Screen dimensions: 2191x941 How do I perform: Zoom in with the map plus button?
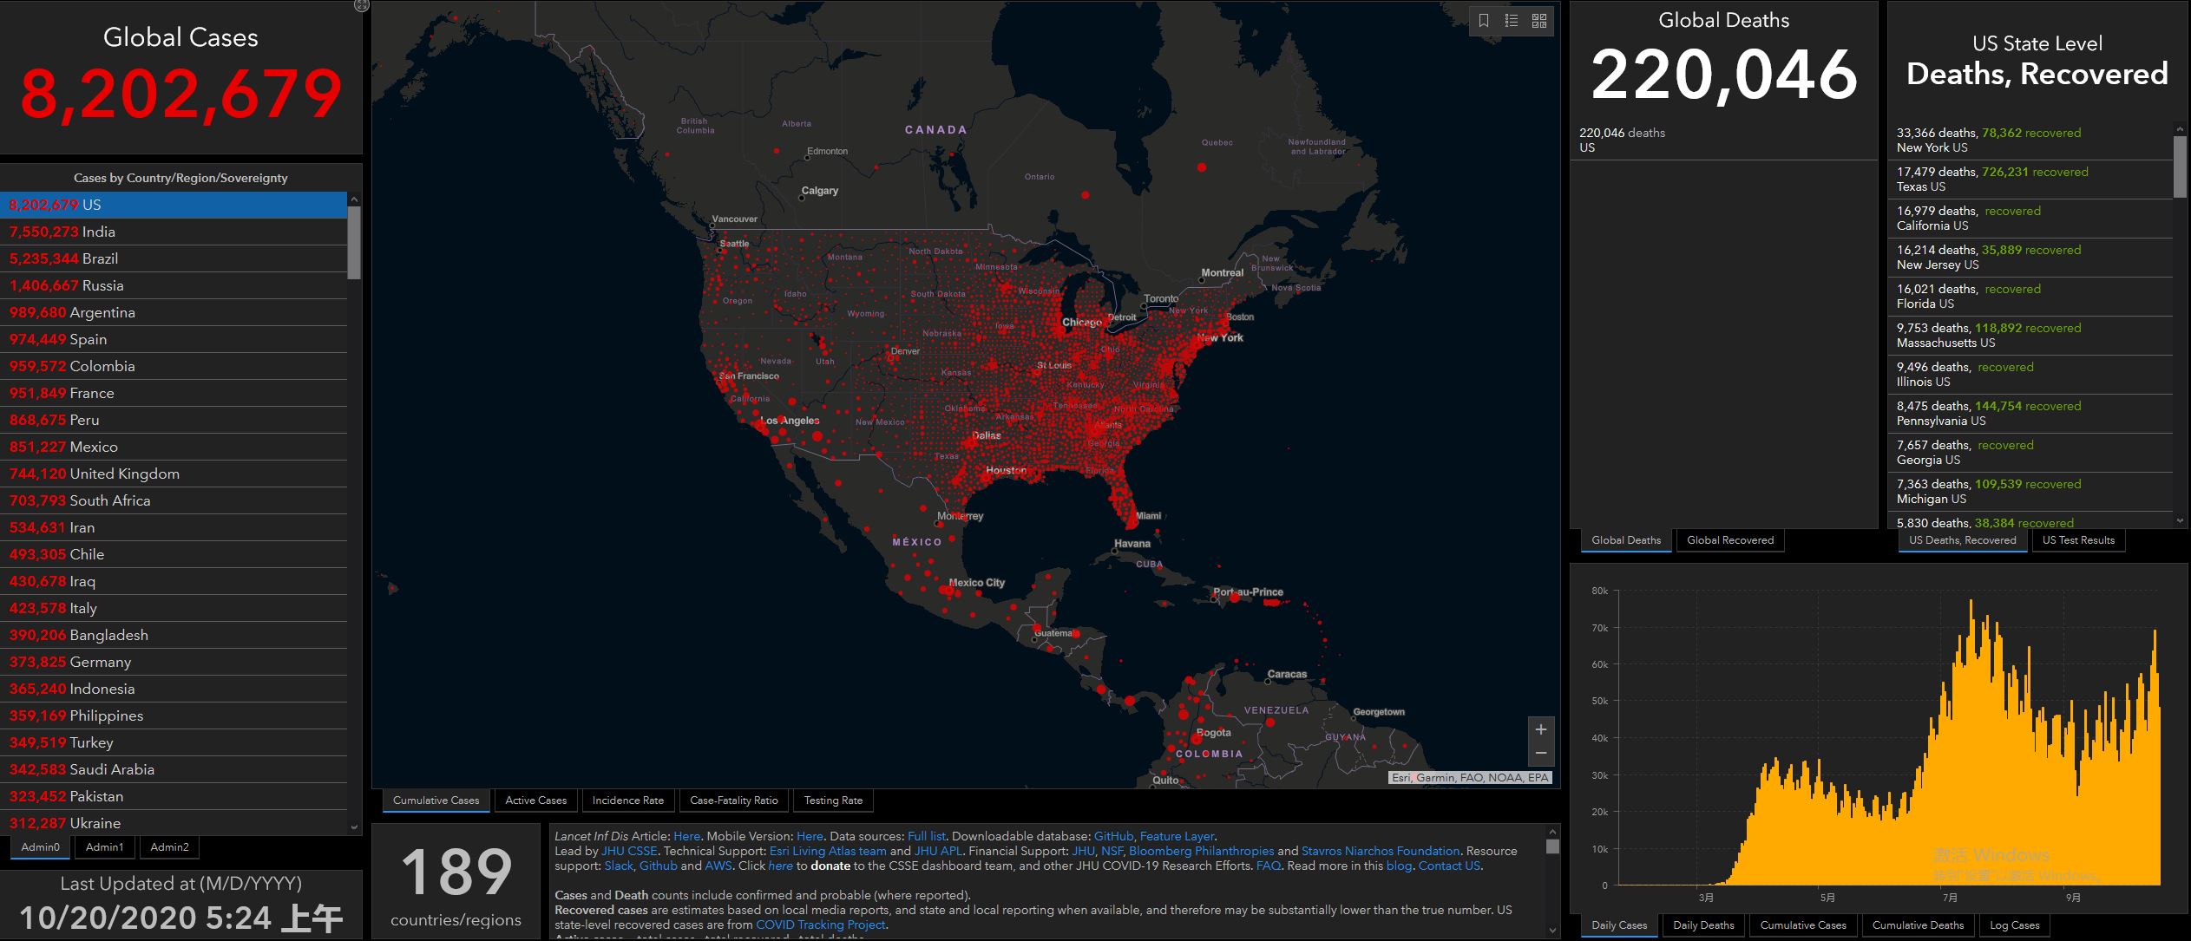coord(1541,729)
